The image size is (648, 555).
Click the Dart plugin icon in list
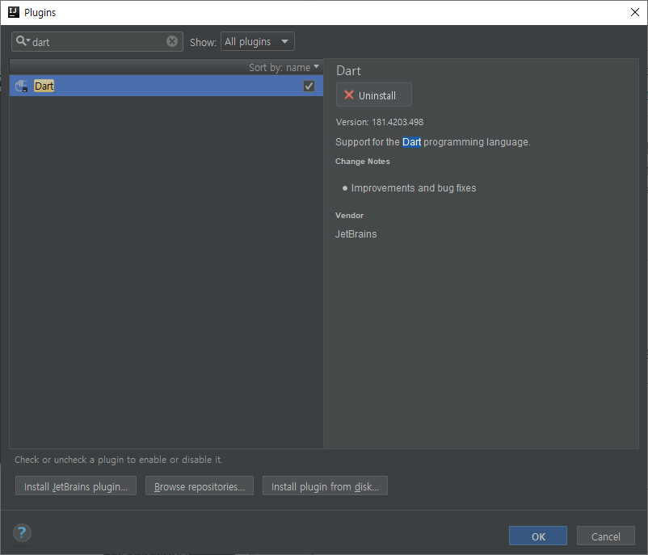pos(22,86)
